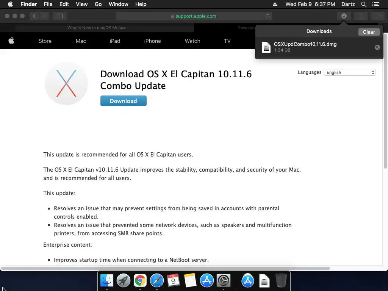Click the Download OS X El Capitan heading

176,80
